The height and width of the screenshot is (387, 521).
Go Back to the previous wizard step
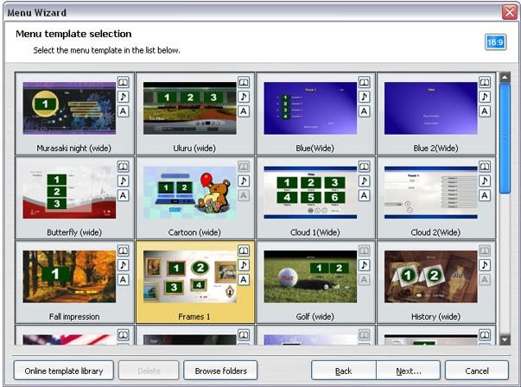(343, 371)
